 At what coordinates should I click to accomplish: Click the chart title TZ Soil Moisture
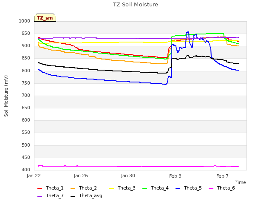point(136,5)
